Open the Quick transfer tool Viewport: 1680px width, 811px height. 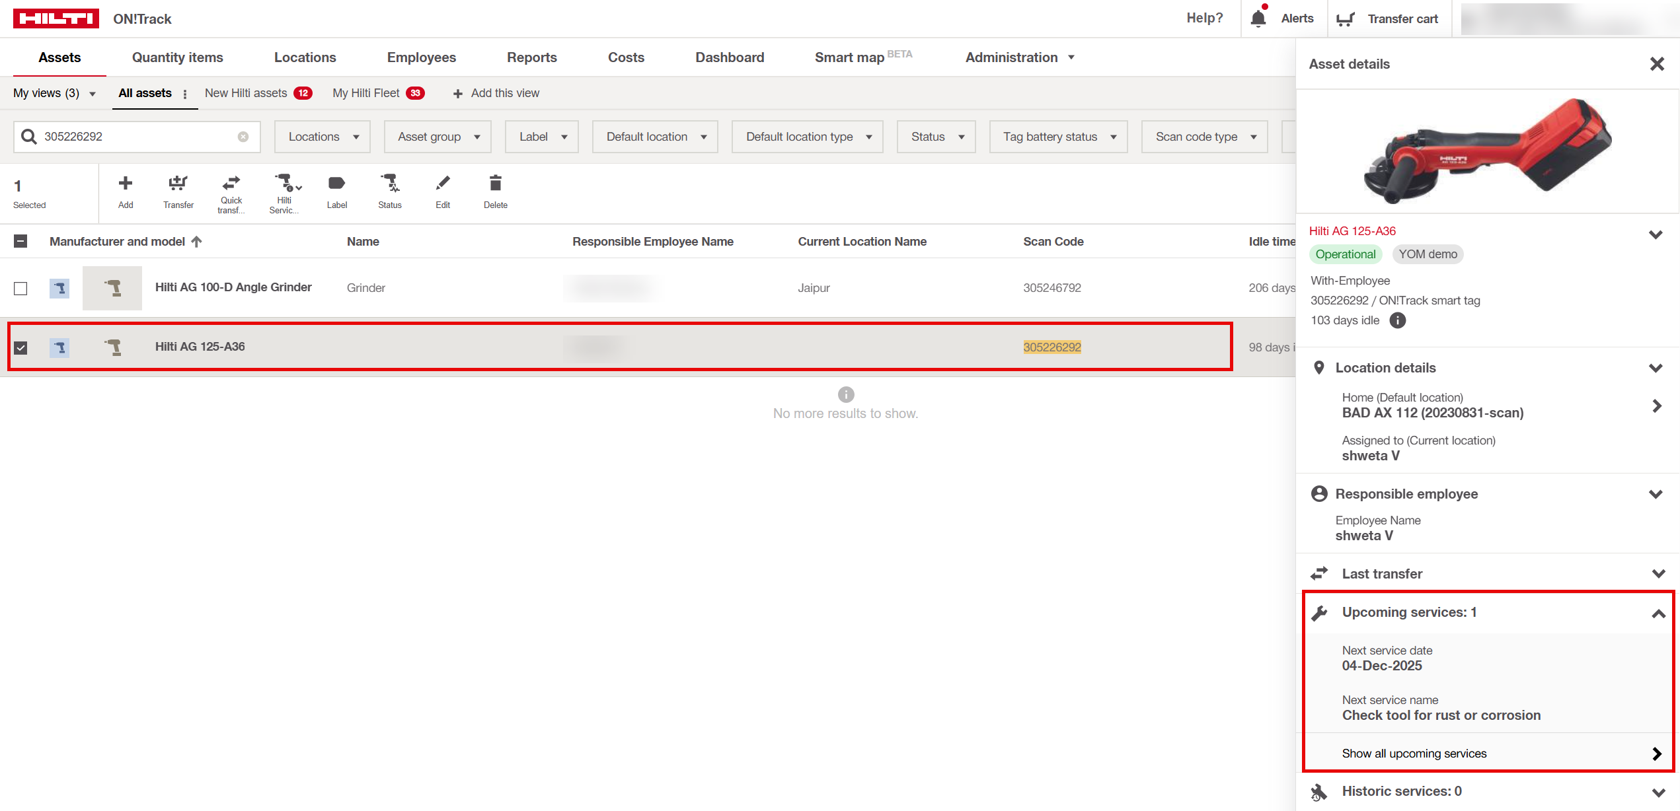[231, 184]
